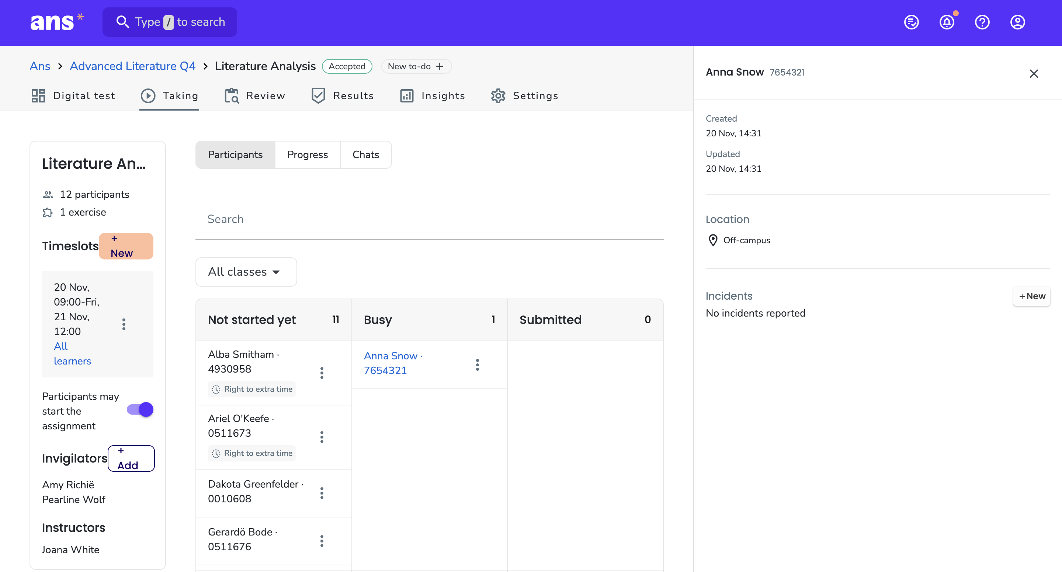Toggle 'Participants may start the assignment' switch
The width and height of the screenshot is (1062, 572).
pos(140,409)
